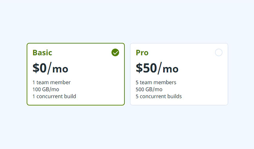This screenshot has height=149, width=254.
Task: Click the 'mo' label in Pro price
Action: [170, 69]
